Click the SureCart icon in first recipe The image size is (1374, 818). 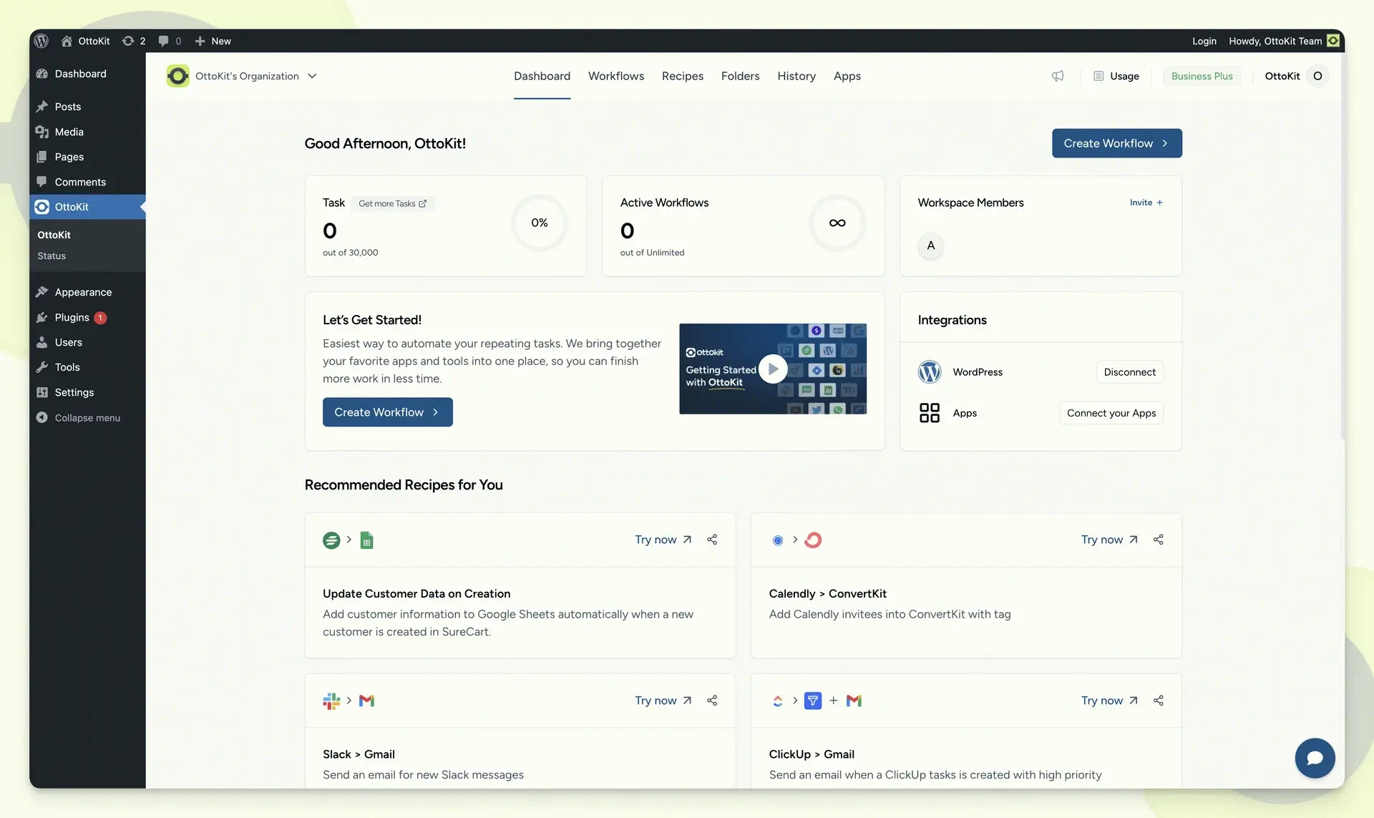(331, 540)
